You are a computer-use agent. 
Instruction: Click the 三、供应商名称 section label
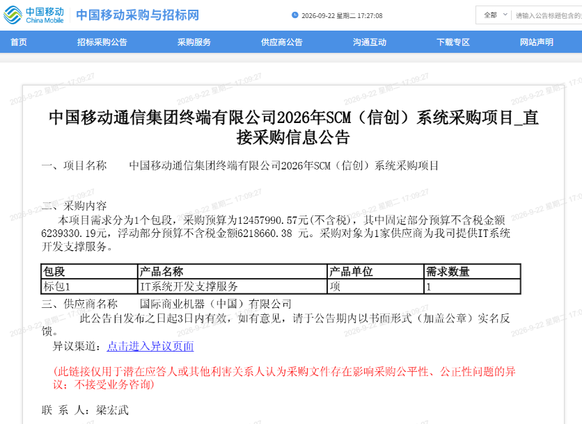click(79, 304)
